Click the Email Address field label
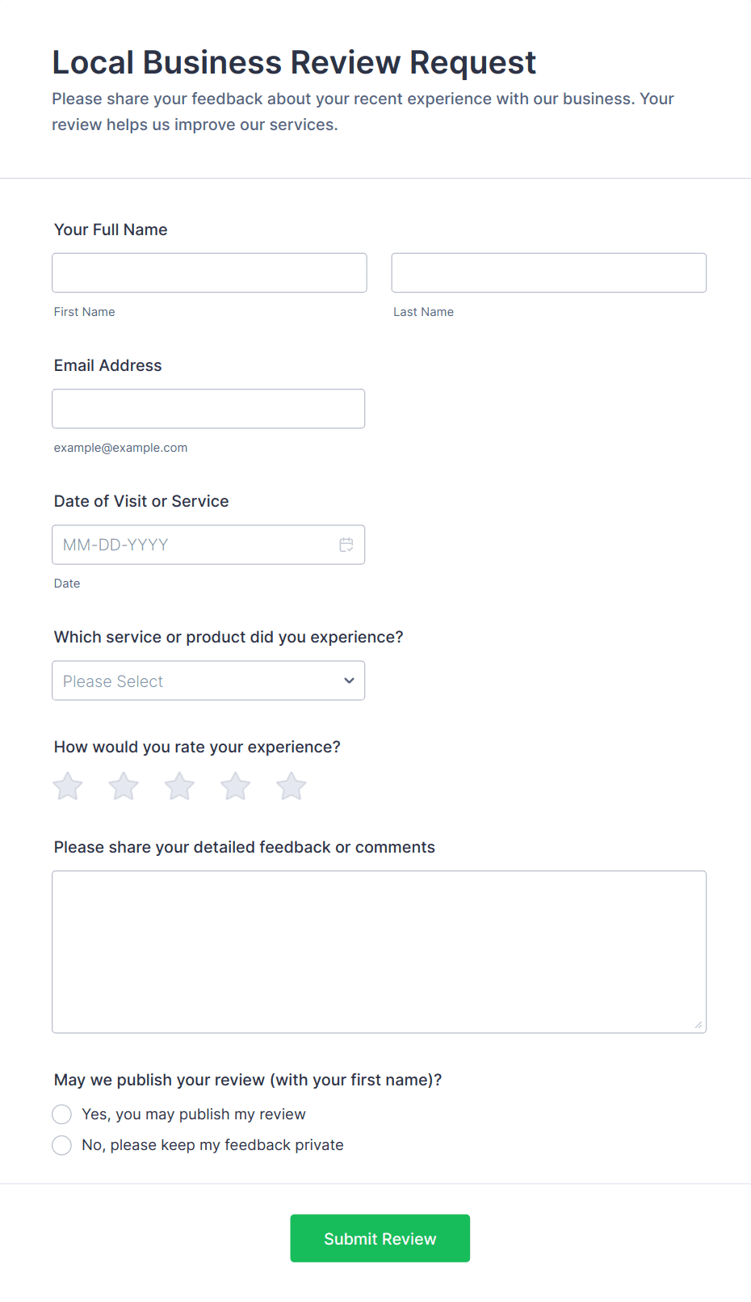The height and width of the screenshot is (1302, 751). point(108,365)
